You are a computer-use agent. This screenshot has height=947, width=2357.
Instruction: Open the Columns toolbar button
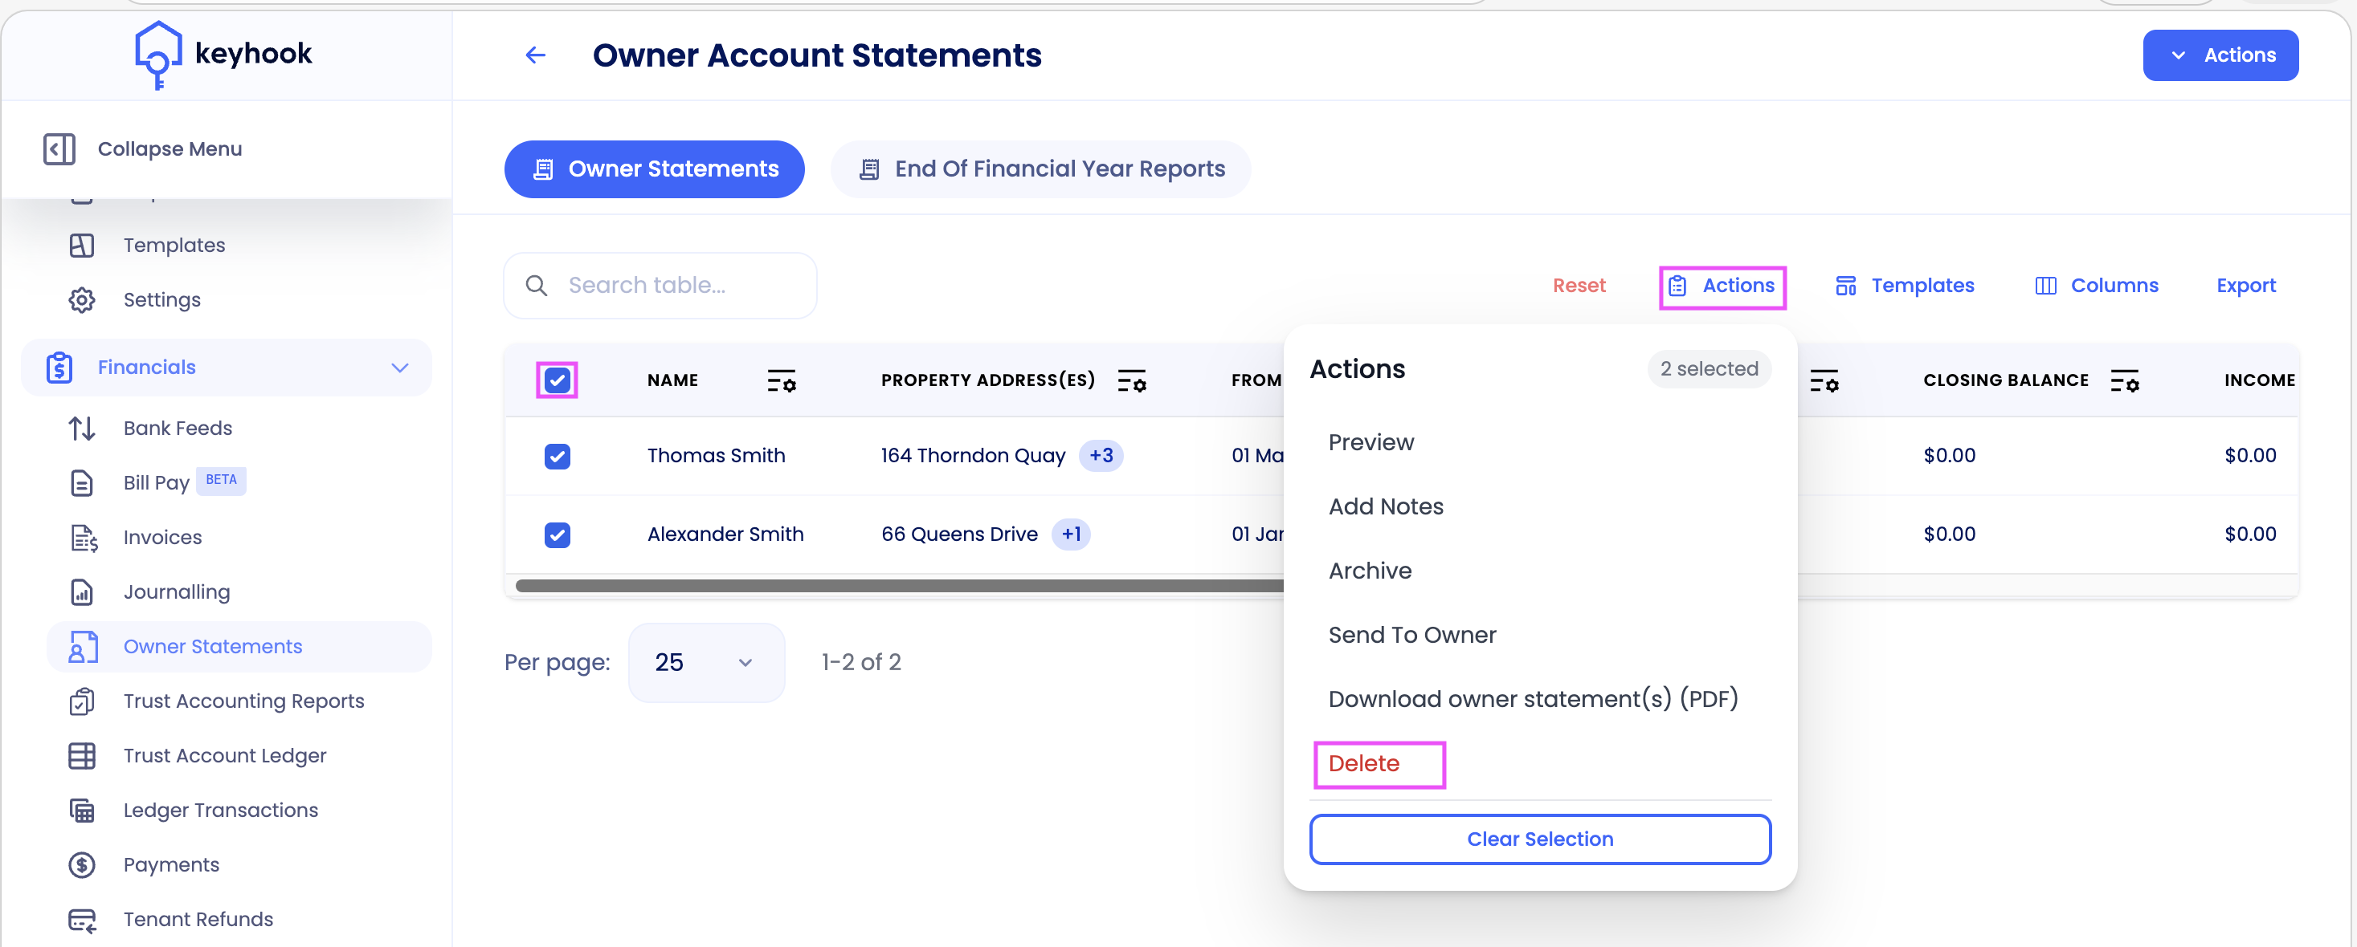pyautogui.click(x=2096, y=287)
